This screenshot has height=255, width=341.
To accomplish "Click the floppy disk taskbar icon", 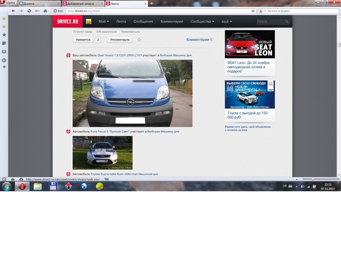I will pyautogui.click(x=53, y=187).
